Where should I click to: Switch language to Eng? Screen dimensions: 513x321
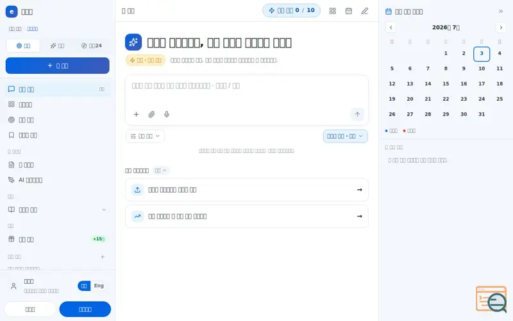pos(99,286)
